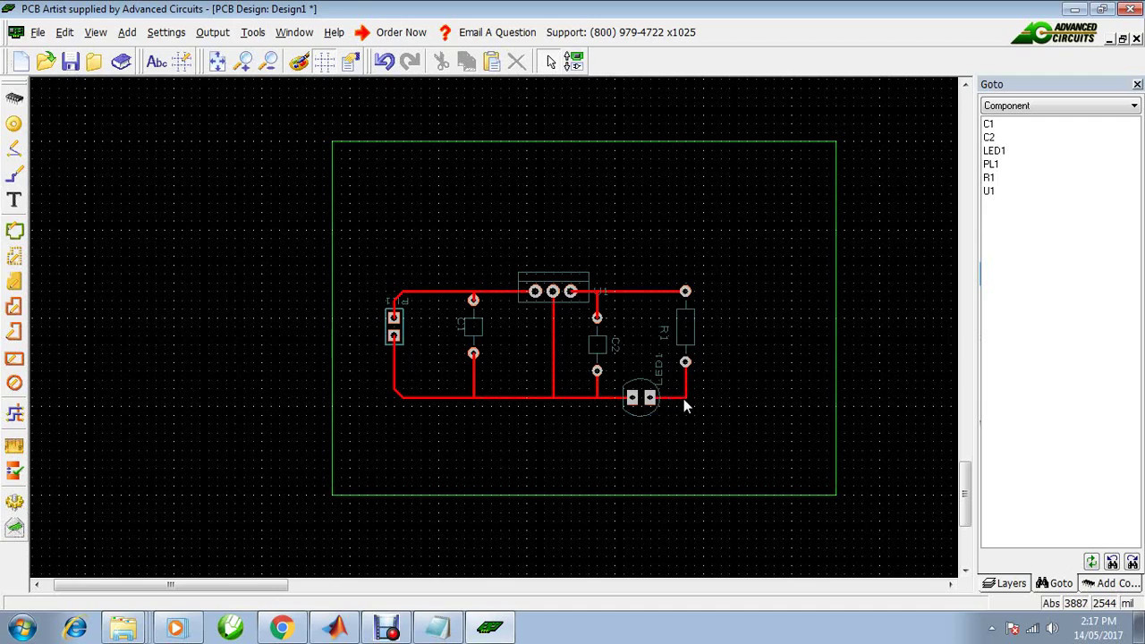Open the Add Text tool

click(x=13, y=200)
